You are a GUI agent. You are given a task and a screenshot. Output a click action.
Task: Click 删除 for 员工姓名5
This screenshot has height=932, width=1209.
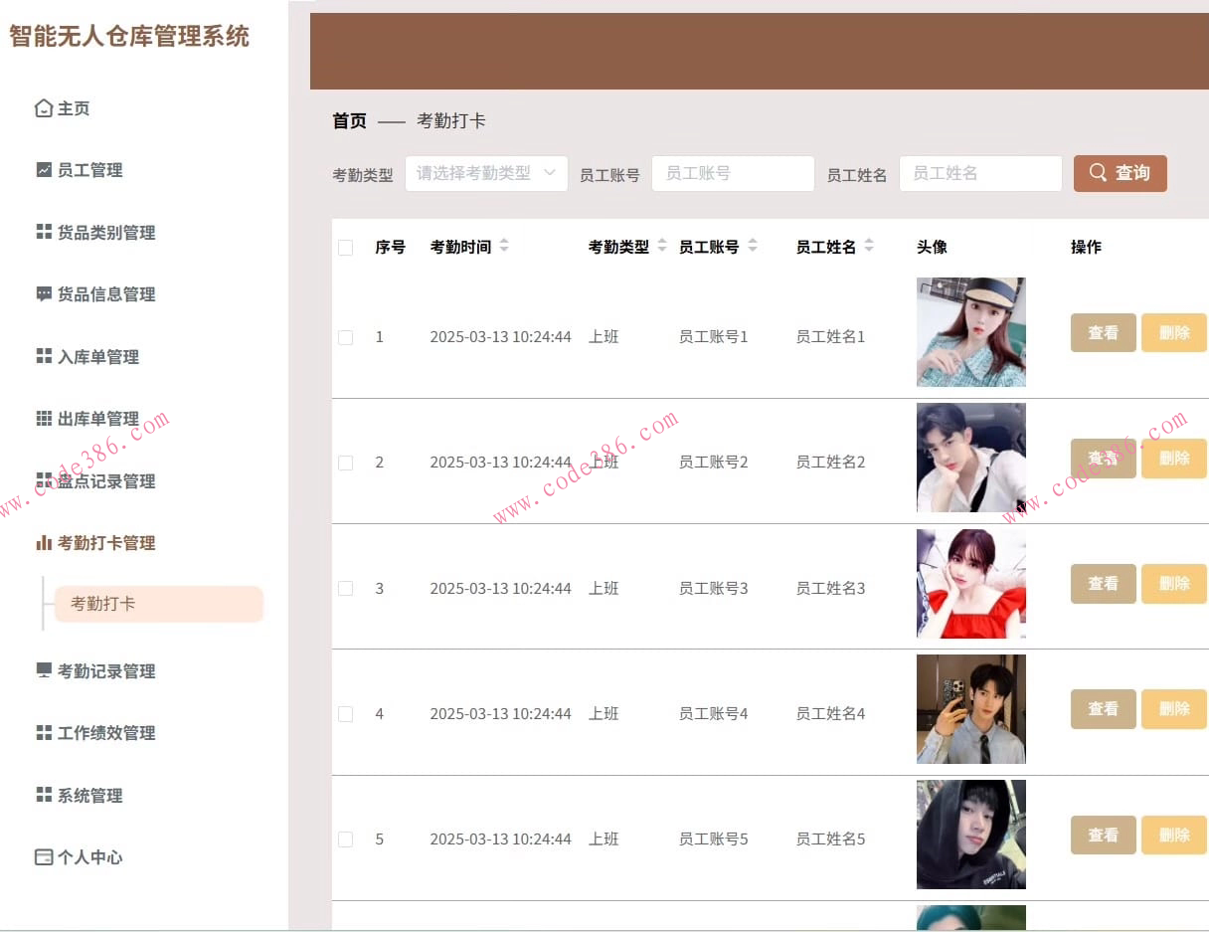point(1174,835)
